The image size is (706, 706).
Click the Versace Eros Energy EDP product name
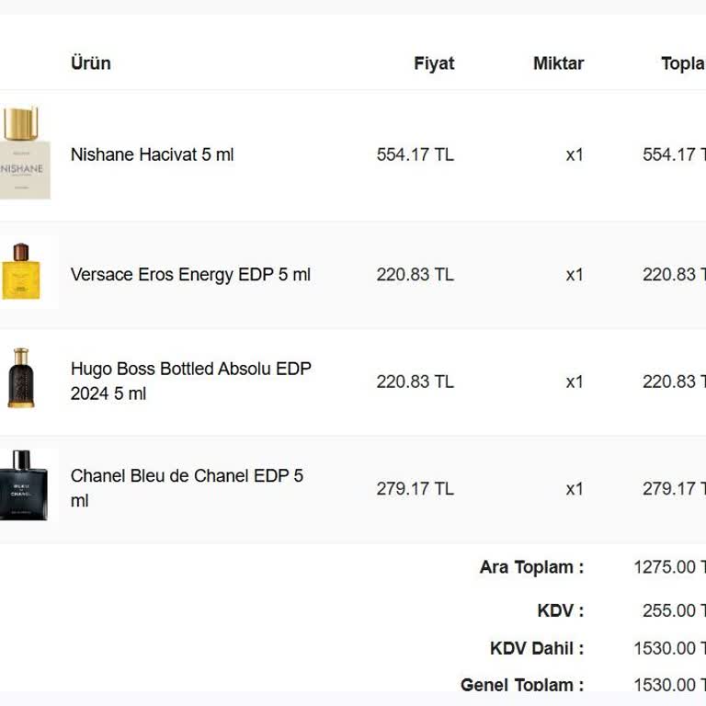(x=190, y=274)
